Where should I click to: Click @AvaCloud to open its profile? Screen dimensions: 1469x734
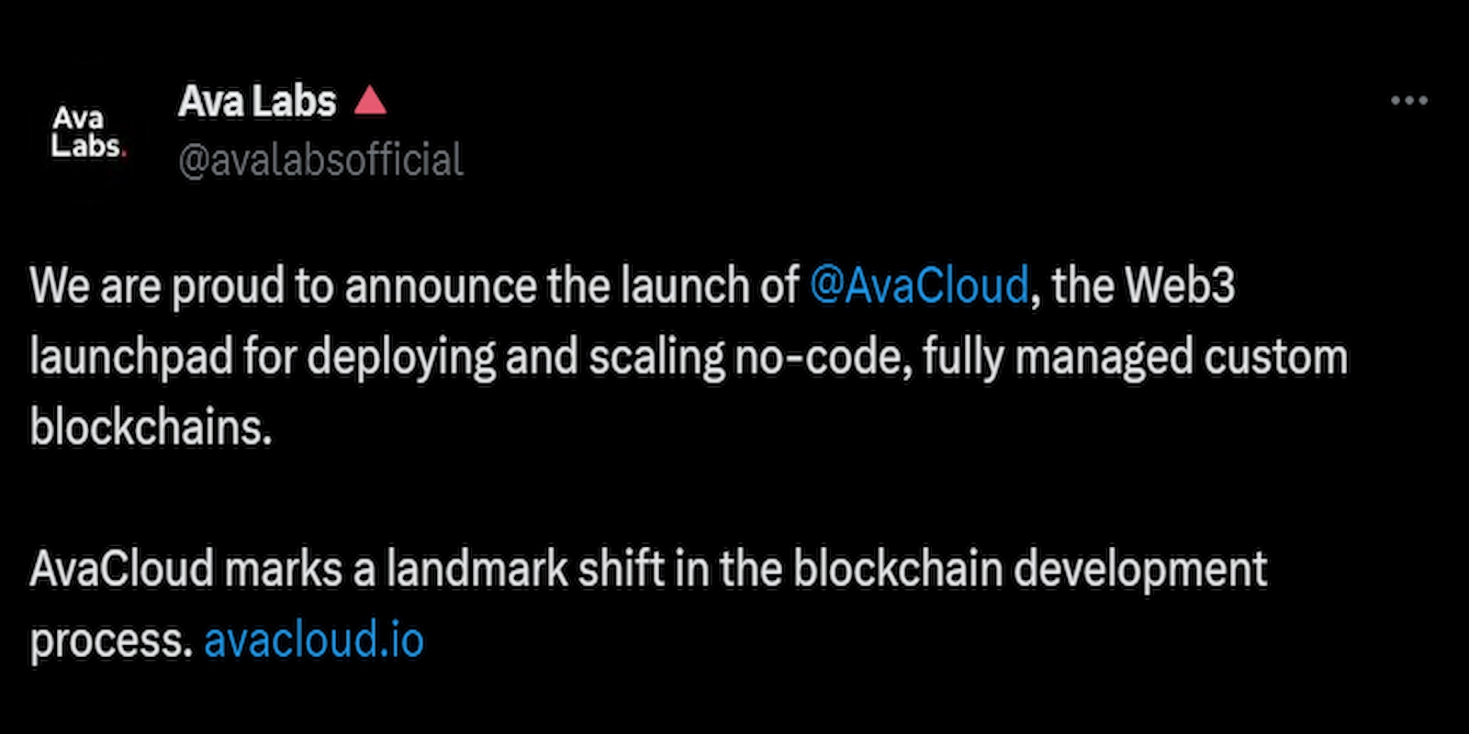click(x=918, y=284)
